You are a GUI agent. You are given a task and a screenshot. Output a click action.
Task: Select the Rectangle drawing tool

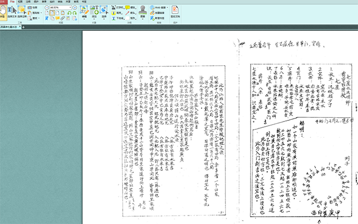tap(131, 18)
